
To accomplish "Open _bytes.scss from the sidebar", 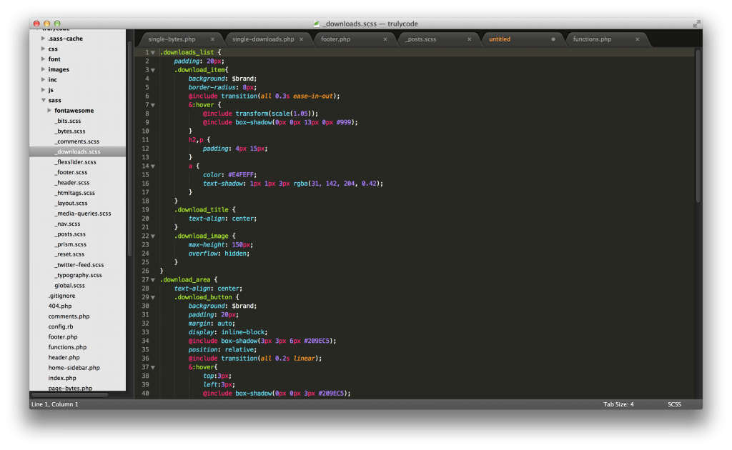I will pyautogui.click(x=70, y=131).
